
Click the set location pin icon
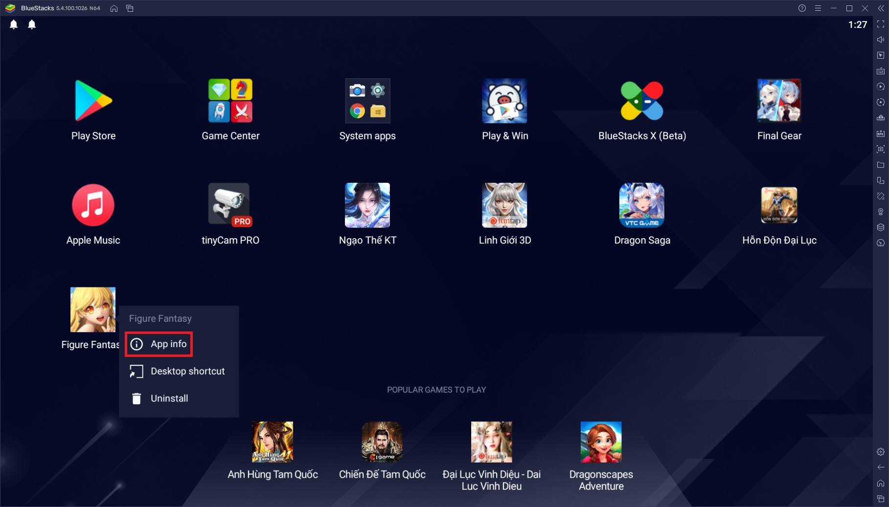click(881, 212)
